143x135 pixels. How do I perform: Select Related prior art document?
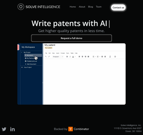point(31,61)
